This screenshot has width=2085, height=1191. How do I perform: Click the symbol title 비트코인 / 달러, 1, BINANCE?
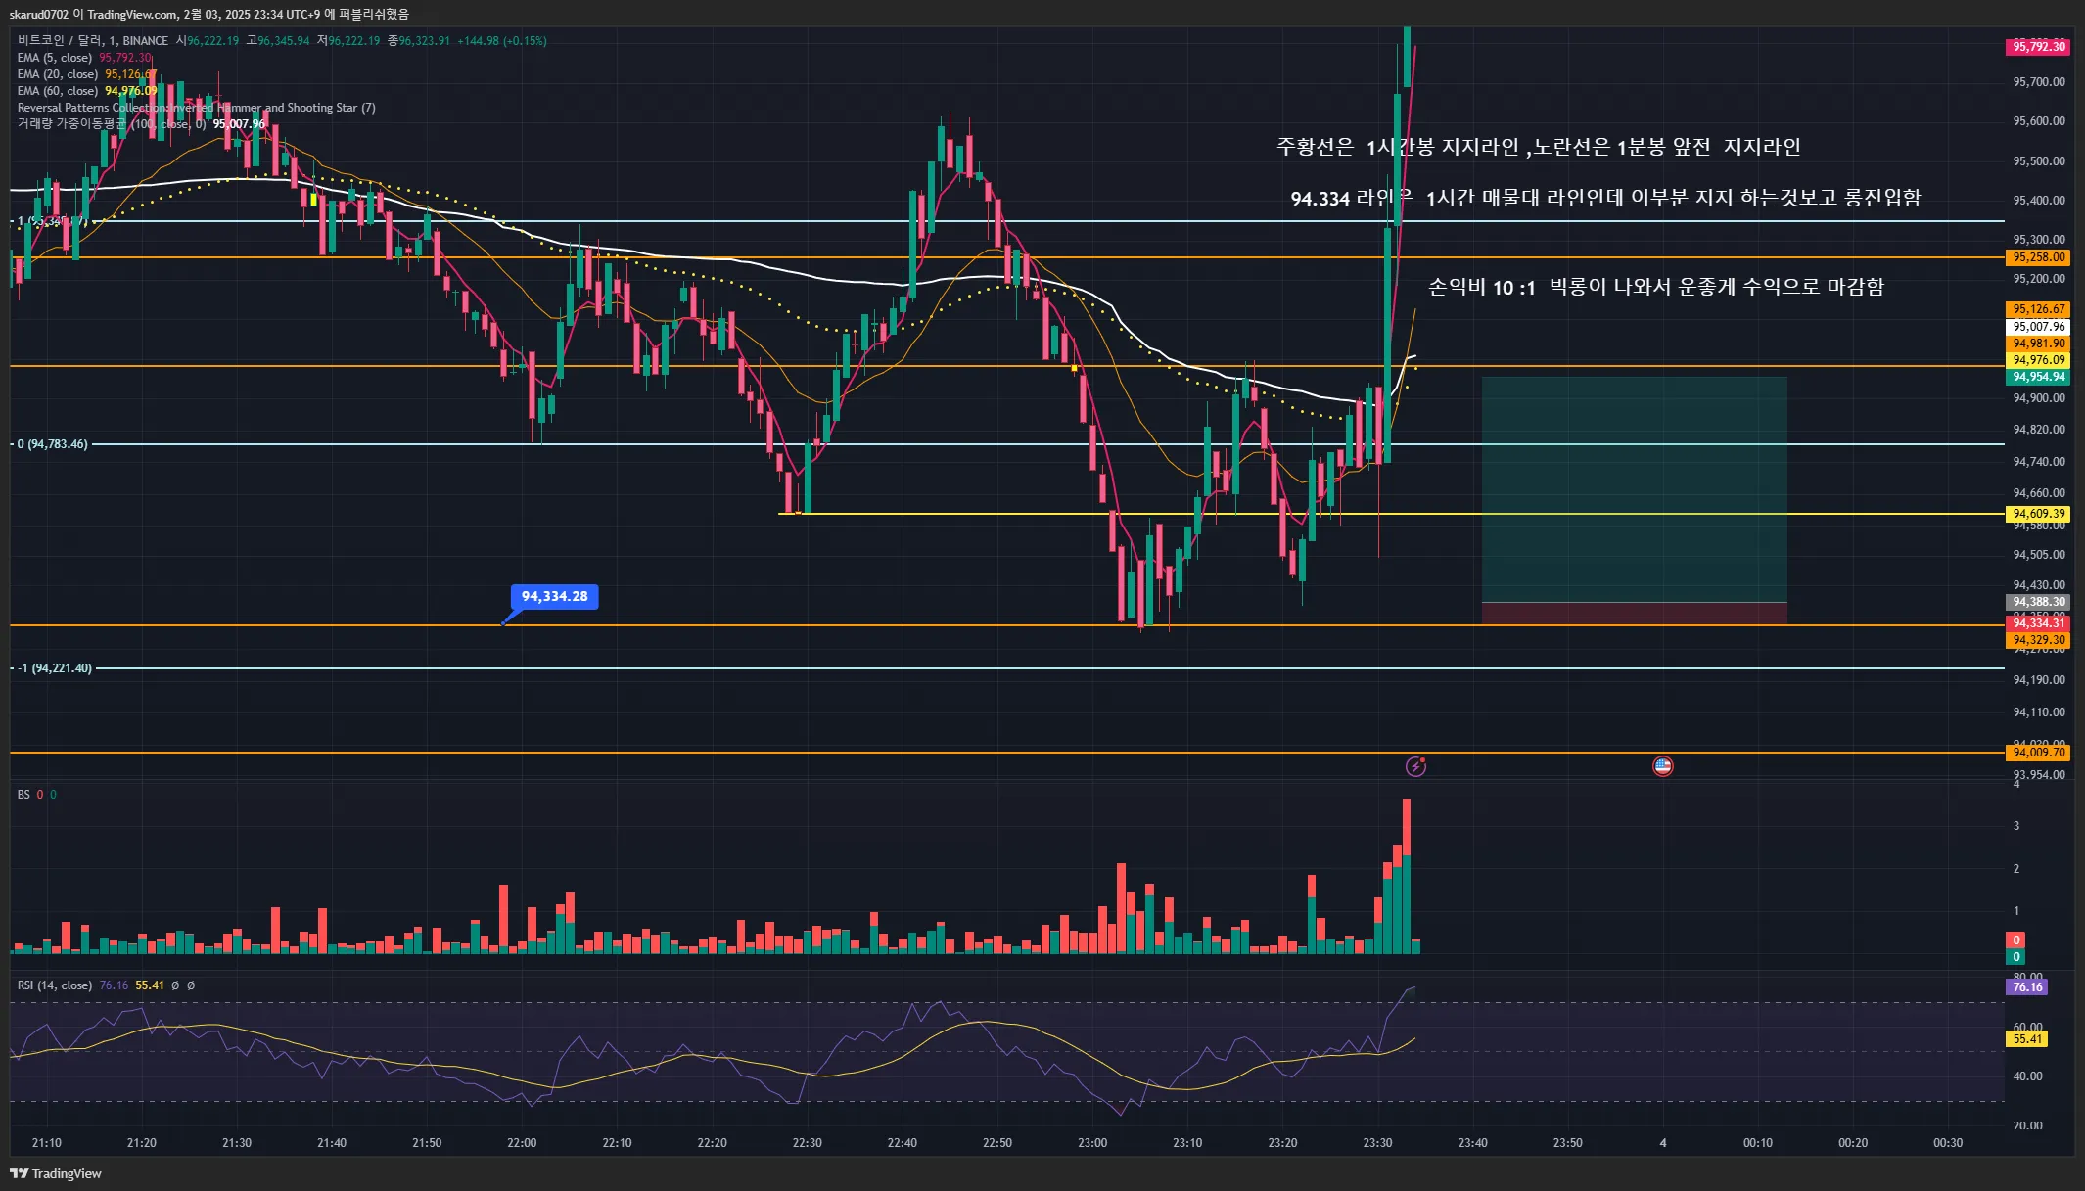(93, 41)
